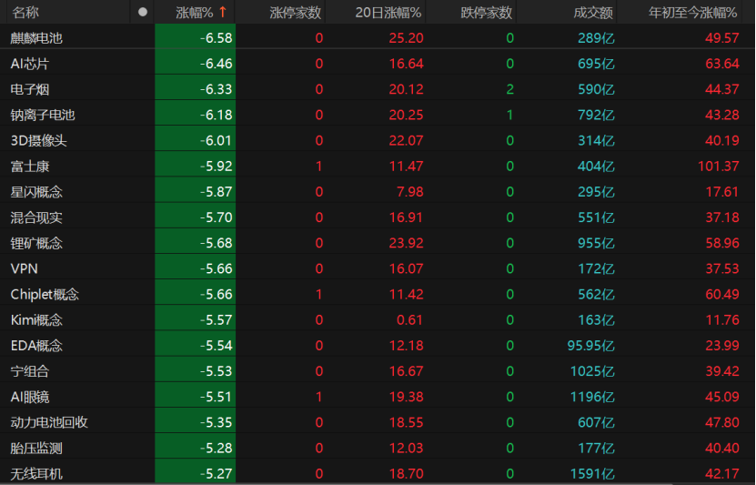Sort by 涨幅% column header
The width and height of the screenshot is (756, 485).
coord(194,13)
